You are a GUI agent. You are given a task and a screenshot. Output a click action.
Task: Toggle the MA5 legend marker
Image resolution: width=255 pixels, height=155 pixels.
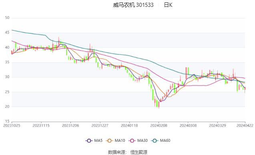pos(89,141)
